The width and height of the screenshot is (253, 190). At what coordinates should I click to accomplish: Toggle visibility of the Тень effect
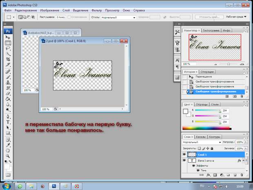click(x=198, y=170)
